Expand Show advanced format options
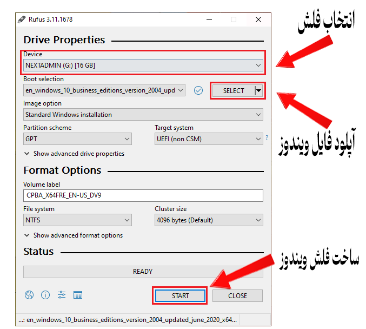 coord(74,235)
